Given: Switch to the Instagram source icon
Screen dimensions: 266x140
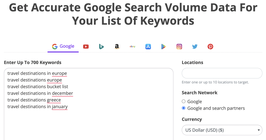Looking at the screenshot, I should tap(179, 47).
